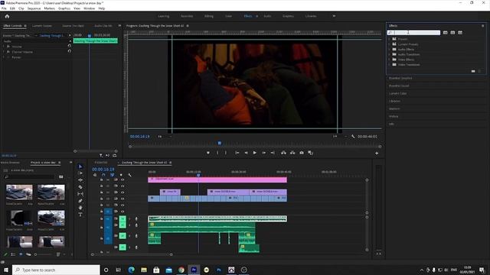This screenshot has height=275, width=490.
Task: Step back one frame in Program monitor
Action: tap(247, 153)
